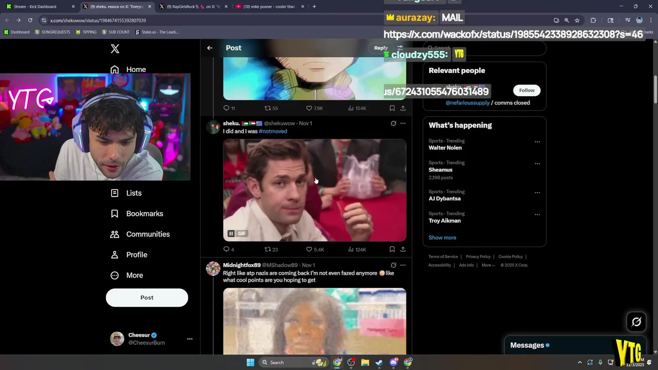View analytics showing 154K views
This screenshot has height=370, width=658.
pos(357,108)
